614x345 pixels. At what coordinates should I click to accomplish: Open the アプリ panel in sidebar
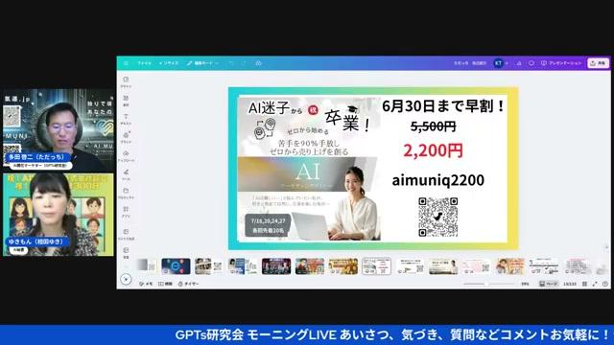pos(126,212)
